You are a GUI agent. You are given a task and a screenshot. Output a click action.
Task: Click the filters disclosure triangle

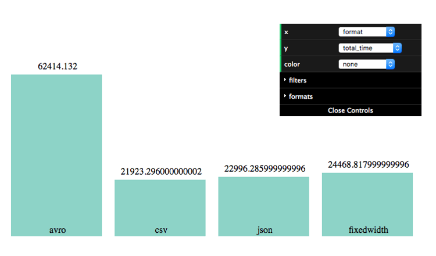point(285,80)
